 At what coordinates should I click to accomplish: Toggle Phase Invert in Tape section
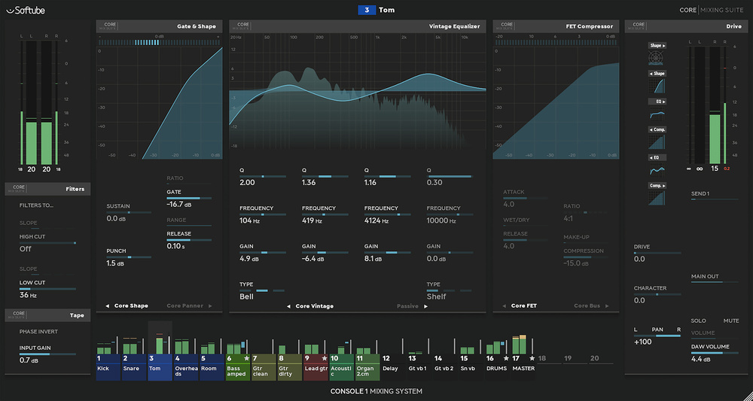tap(38, 331)
